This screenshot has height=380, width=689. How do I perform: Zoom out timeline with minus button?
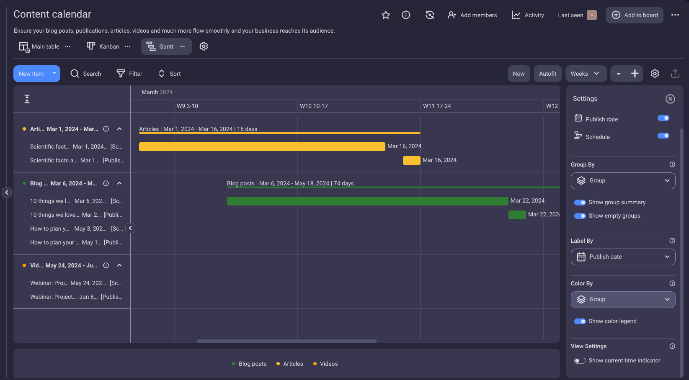(618, 74)
